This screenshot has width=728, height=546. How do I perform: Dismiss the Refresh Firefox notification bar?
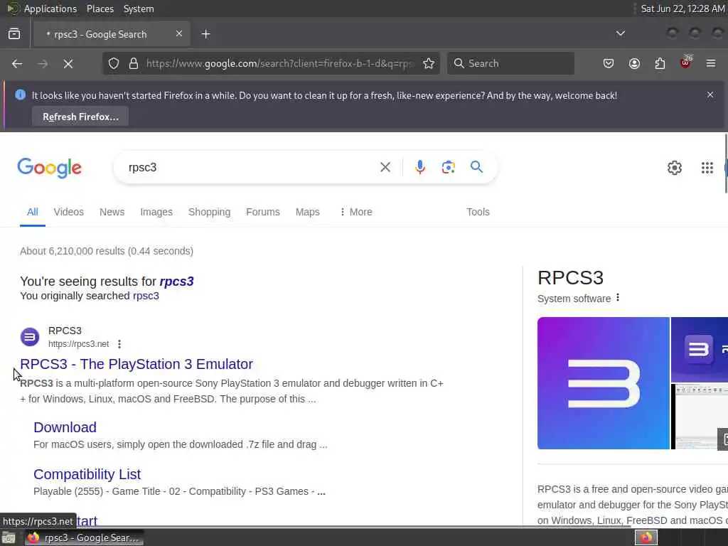(710, 95)
